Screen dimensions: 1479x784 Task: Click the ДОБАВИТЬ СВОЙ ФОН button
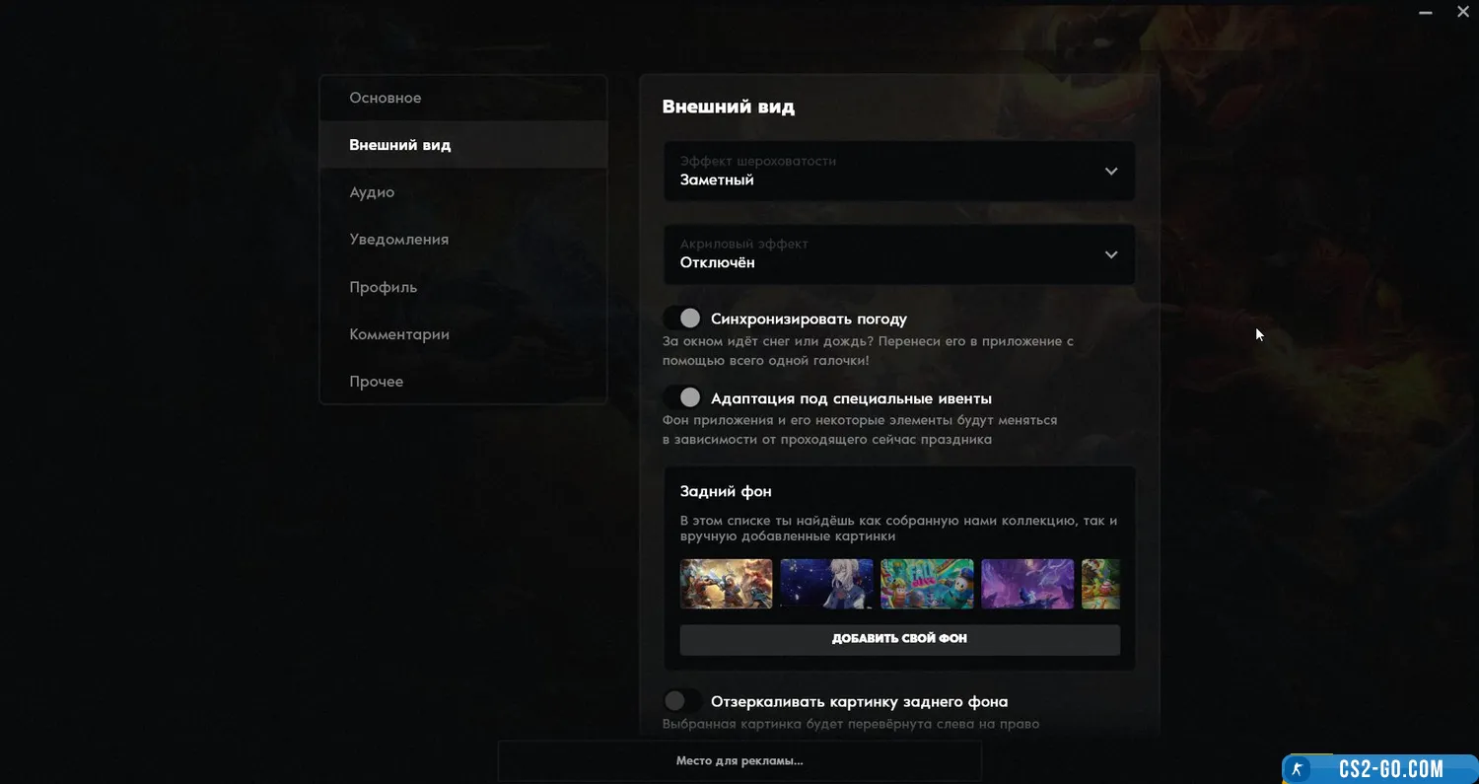pyautogui.click(x=899, y=639)
